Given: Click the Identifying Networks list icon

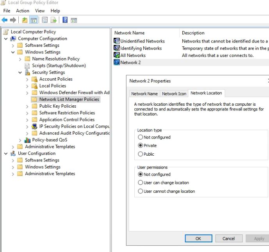Looking at the screenshot, I should [x=117, y=48].
